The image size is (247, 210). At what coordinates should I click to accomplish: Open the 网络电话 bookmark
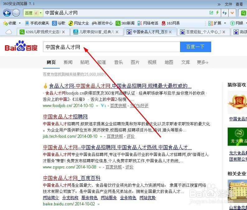tap(148, 23)
